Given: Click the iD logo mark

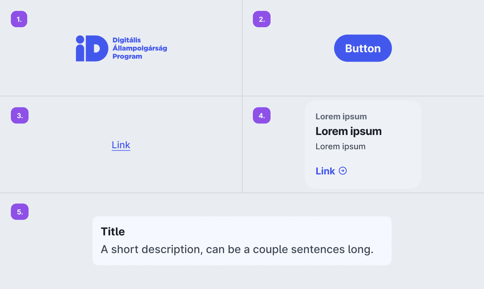Looking at the screenshot, I should [x=92, y=48].
